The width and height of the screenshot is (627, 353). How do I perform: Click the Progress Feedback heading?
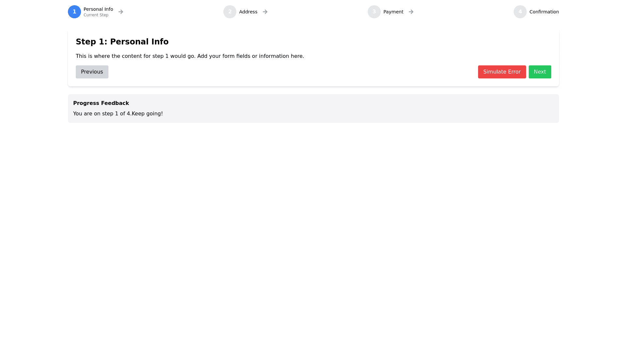[x=101, y=103]
